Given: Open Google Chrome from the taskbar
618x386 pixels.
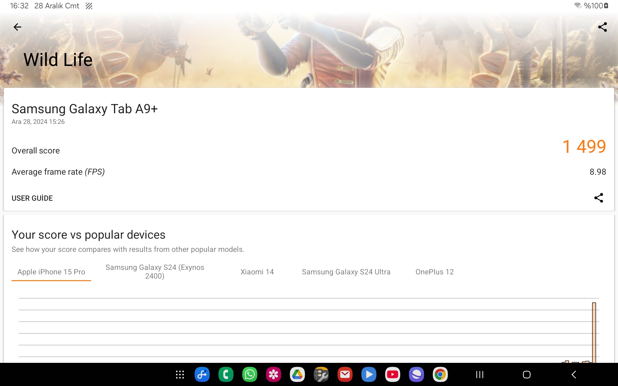Looking at the screenshot, I should [440, 374].
